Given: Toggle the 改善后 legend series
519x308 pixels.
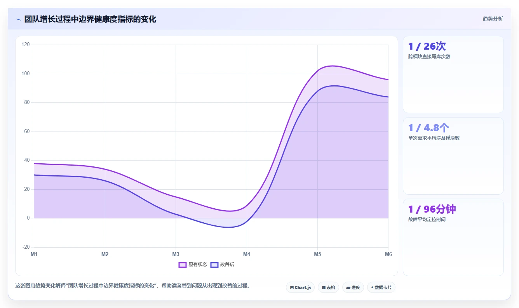Looking at the screenshot, I should [x=222, y=265].
